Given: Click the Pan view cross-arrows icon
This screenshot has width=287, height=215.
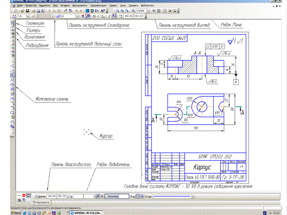Looking at the screenshot, I should click(x=154, y=11).
